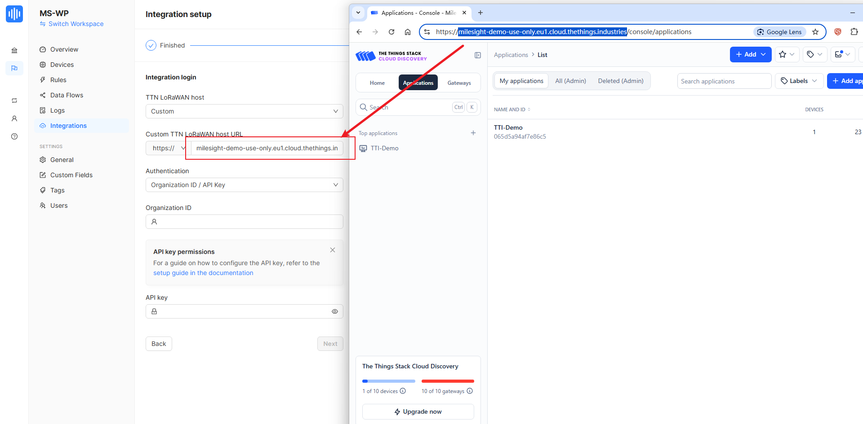Open the browser extensions puzzle icon
The height and width of the screenshot is (424, 863).
(854, 32)
